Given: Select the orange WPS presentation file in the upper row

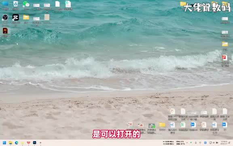Looking at the screenshot, I should point(172,111).
